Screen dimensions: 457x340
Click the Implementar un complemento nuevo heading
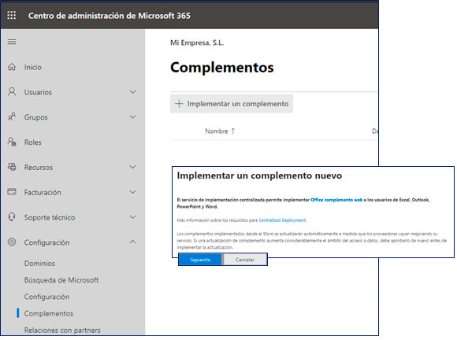[x=259, y=176]
